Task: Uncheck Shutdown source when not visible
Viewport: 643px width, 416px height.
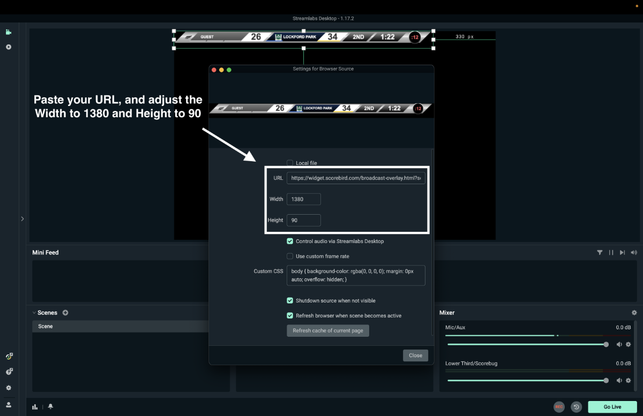Action: (x=290, y=301)
